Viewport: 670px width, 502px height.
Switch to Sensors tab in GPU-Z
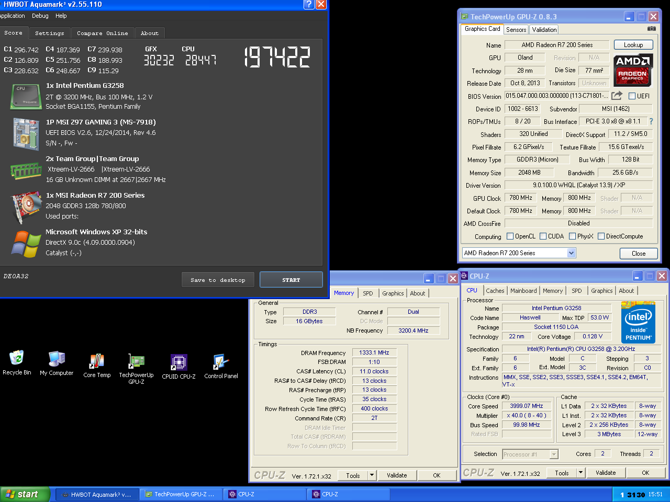(x=516, y=30)
